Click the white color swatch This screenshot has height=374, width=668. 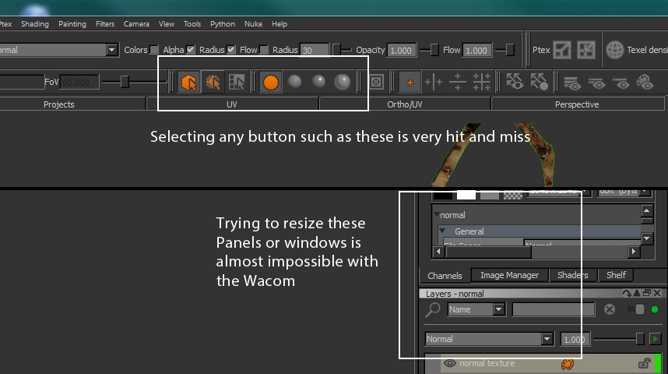coord(466,195)
